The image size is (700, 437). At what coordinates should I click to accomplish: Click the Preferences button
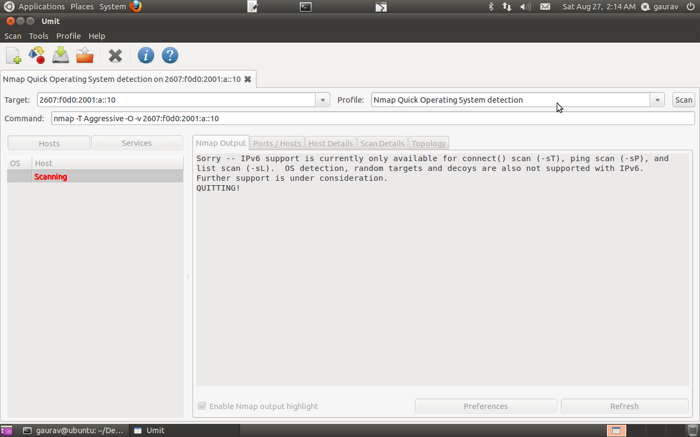486,406
